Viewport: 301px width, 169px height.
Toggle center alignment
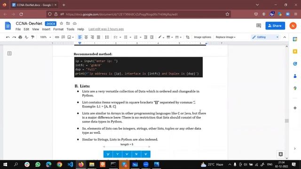86,37
